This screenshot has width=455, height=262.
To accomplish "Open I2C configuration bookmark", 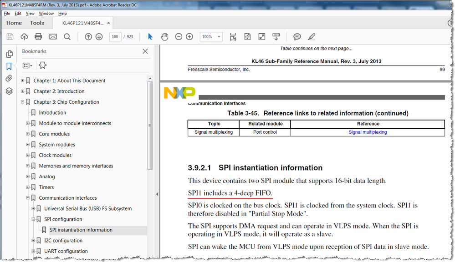I will point(63,241).
